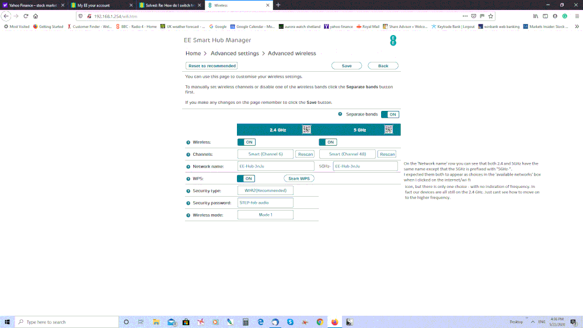The height and width of the screenshot is (328, 583).
Task: Open Skype from the taskbar
Action: pos(290,322)
